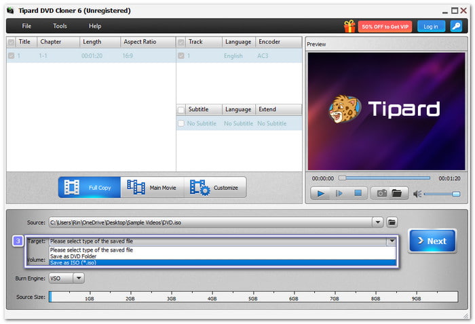The image size is (475, 324).
Task: Toggle checkbox for audio track 1
Action: click(x=181, y=56)
